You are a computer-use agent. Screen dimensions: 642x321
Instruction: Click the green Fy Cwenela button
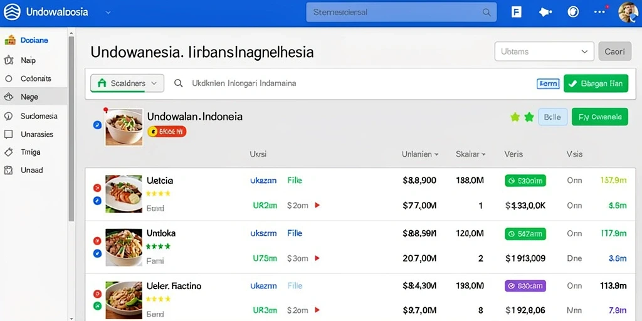(x=600, y=117)
